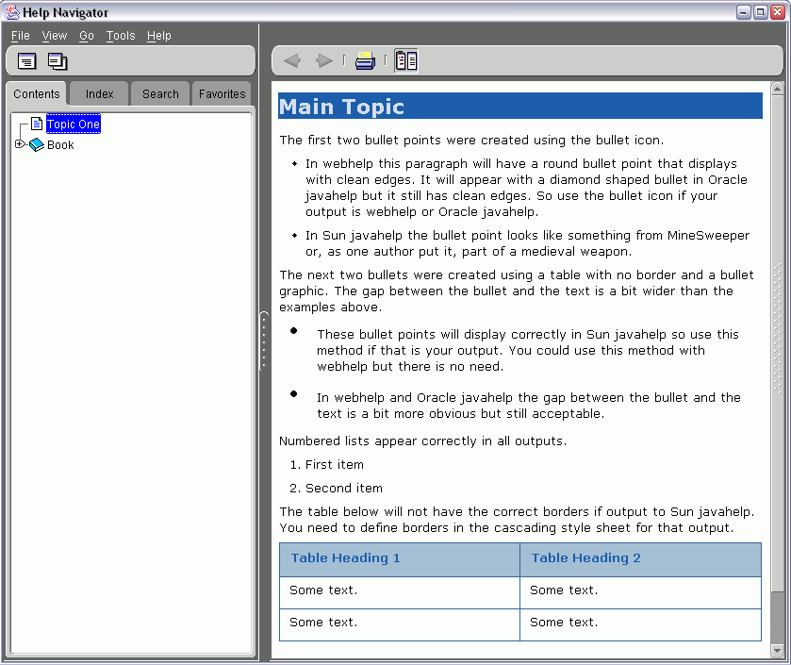Click the display topic window icon in left toolbar
The width and height of the screenshot is (791, 665).
(x=26, y=61)
